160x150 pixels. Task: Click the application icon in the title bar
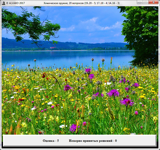[3, 3]
